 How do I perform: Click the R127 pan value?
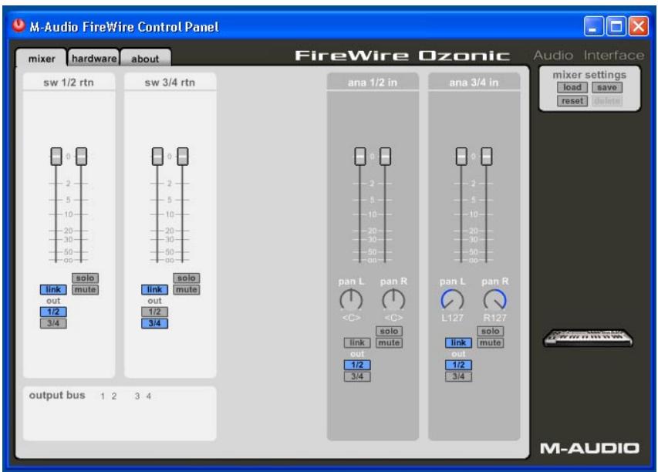495,318
